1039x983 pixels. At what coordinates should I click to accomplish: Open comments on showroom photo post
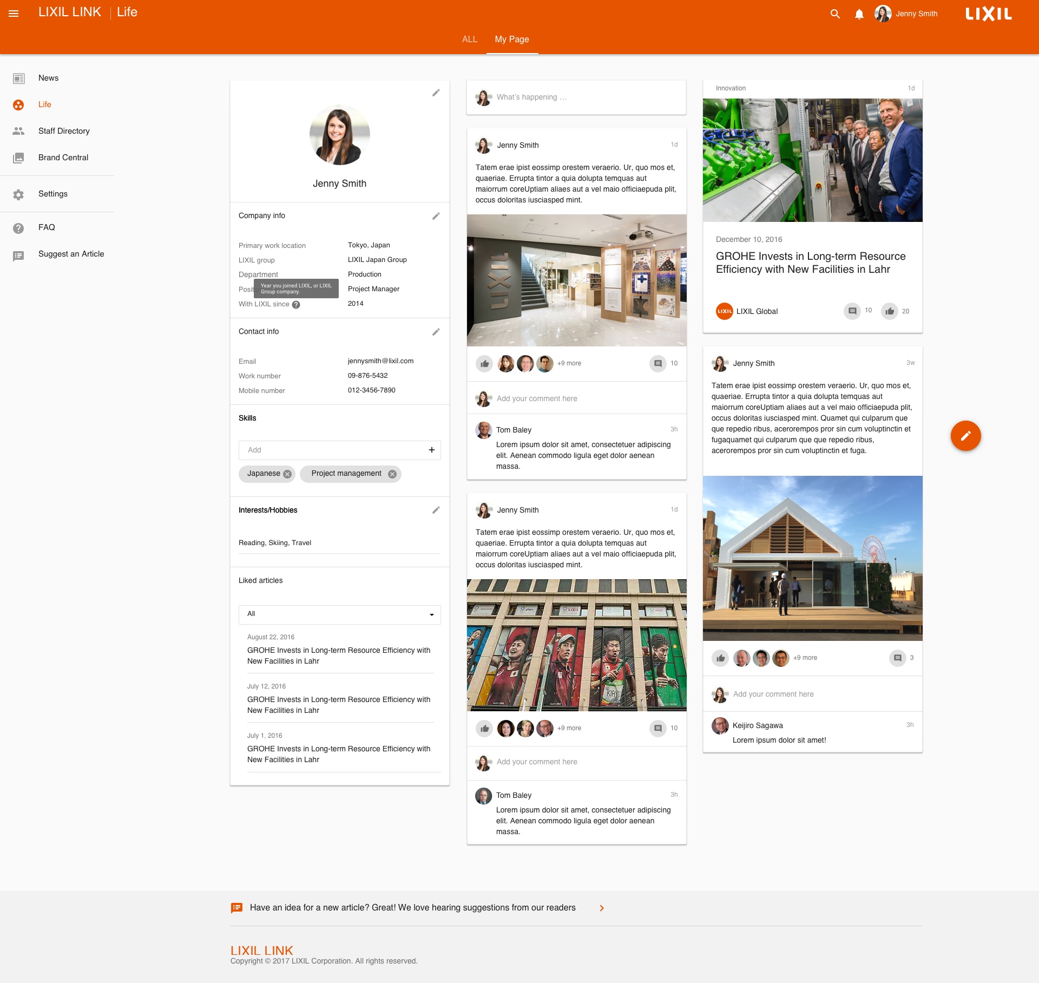[657, 364]
